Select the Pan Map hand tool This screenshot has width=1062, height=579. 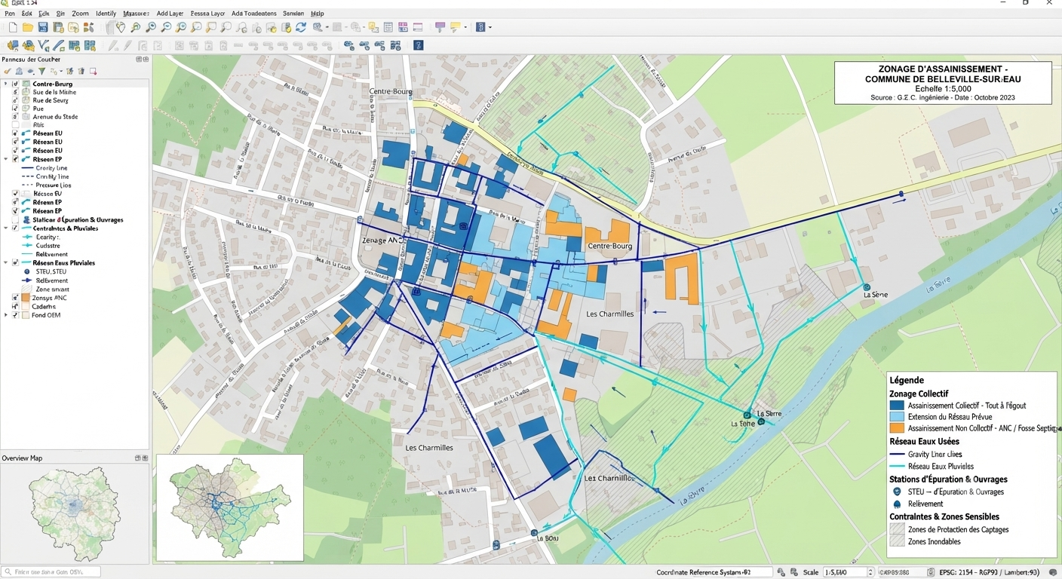coord(121,27)
